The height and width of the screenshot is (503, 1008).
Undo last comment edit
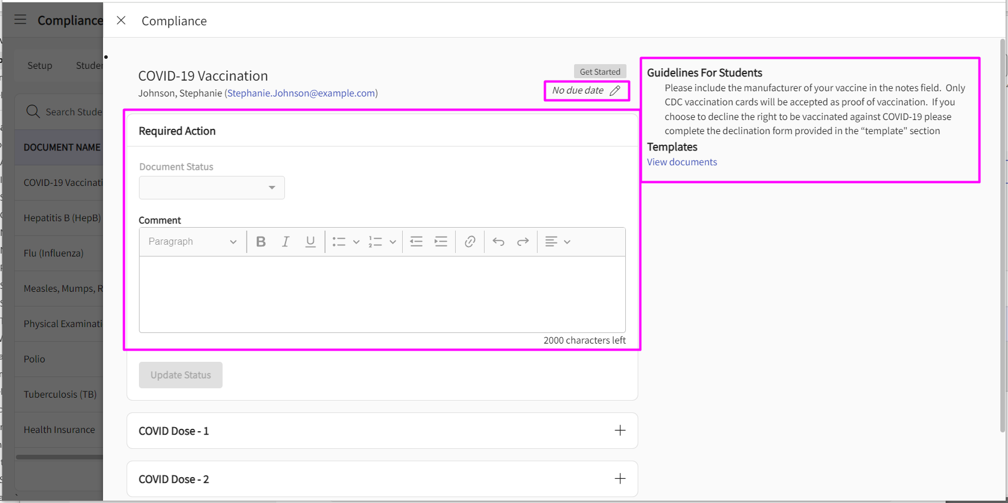499,242
